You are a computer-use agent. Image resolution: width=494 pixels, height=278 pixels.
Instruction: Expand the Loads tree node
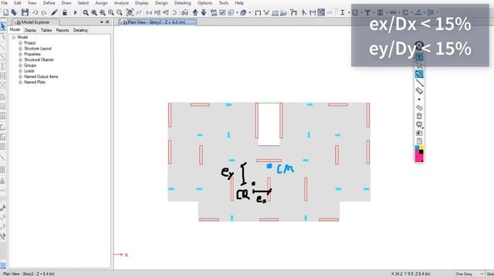21,71
